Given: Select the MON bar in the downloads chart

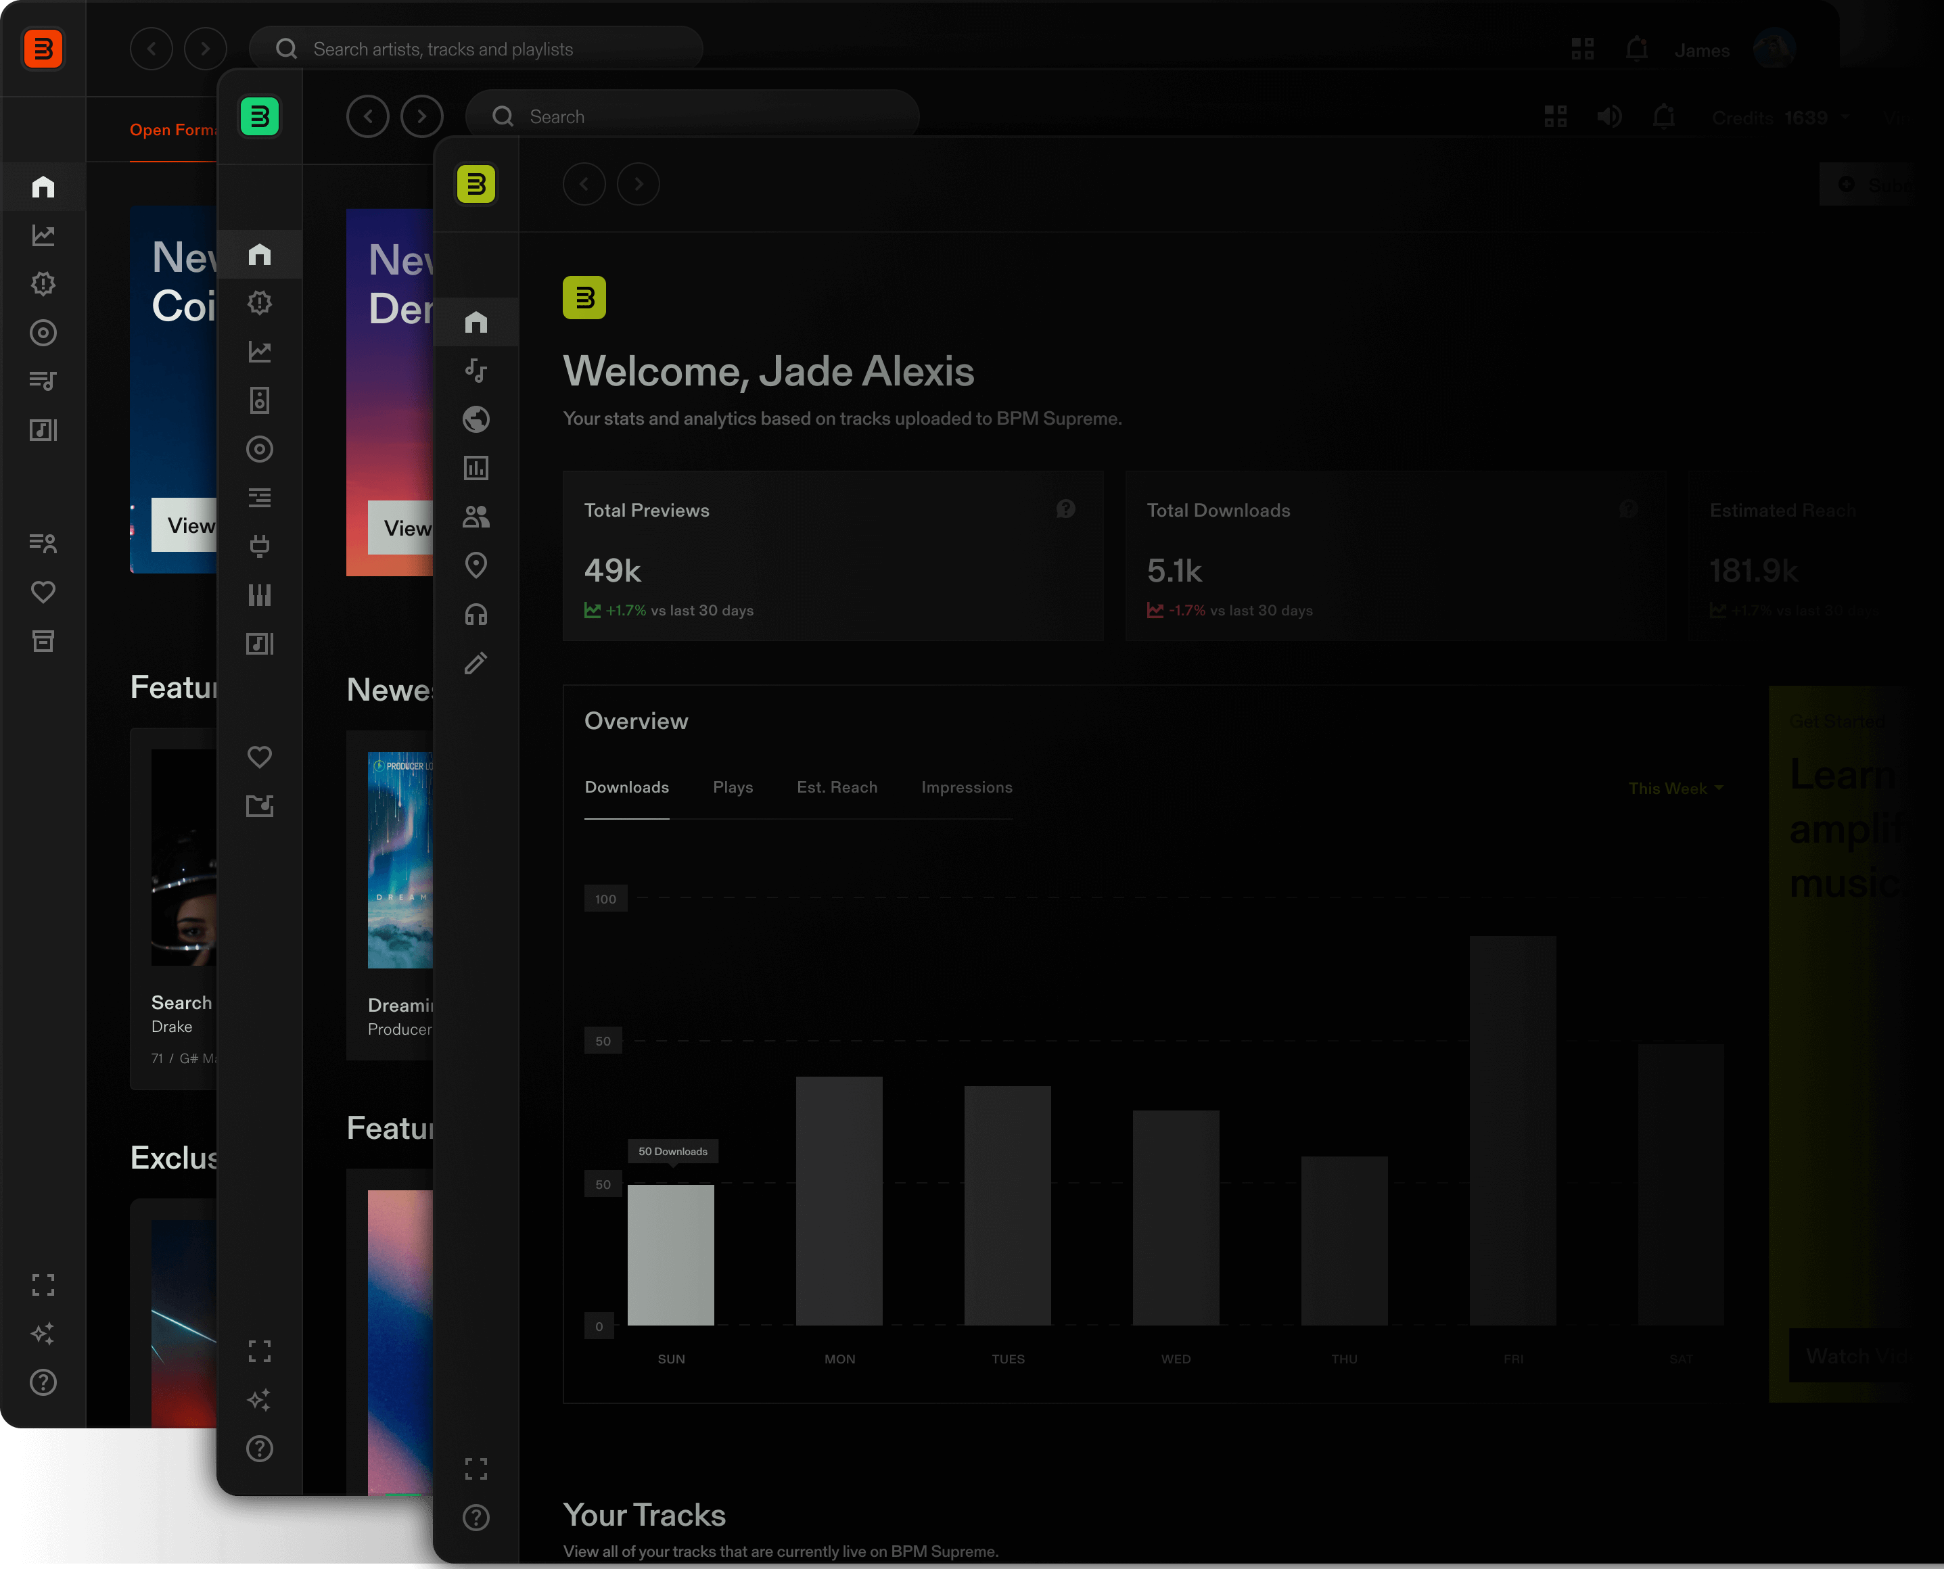Looking at the screenshot, I should point(839,1201).
